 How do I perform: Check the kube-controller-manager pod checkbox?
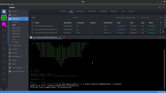[x=33, y=29]
